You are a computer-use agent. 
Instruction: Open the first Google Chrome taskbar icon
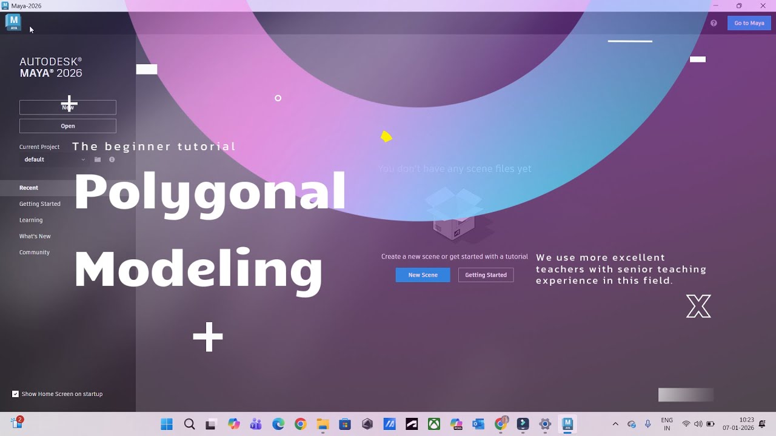pos(300,424)
